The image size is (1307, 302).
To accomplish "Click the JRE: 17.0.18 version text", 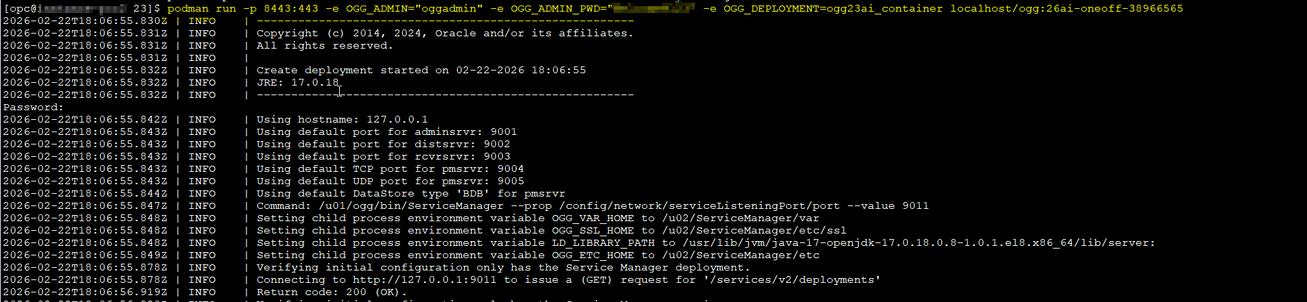I will (x=297, y=82).
